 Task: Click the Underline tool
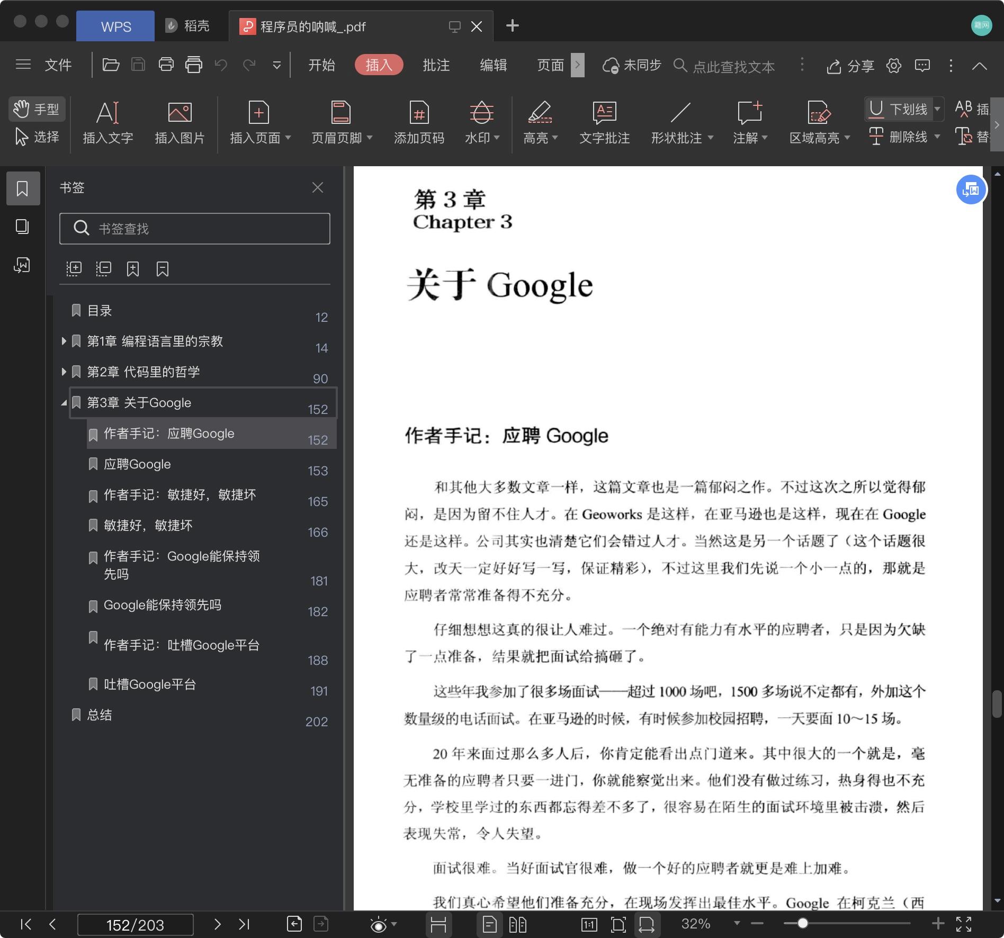898,109
